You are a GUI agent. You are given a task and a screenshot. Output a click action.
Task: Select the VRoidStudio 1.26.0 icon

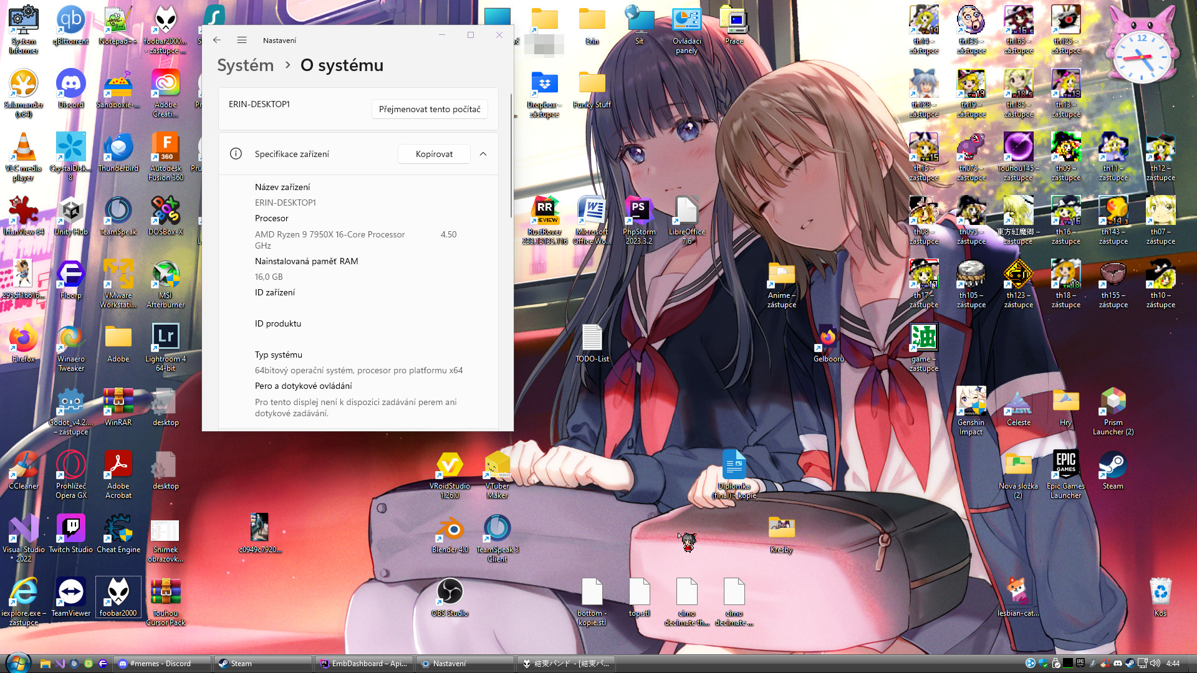pos(450,474)
